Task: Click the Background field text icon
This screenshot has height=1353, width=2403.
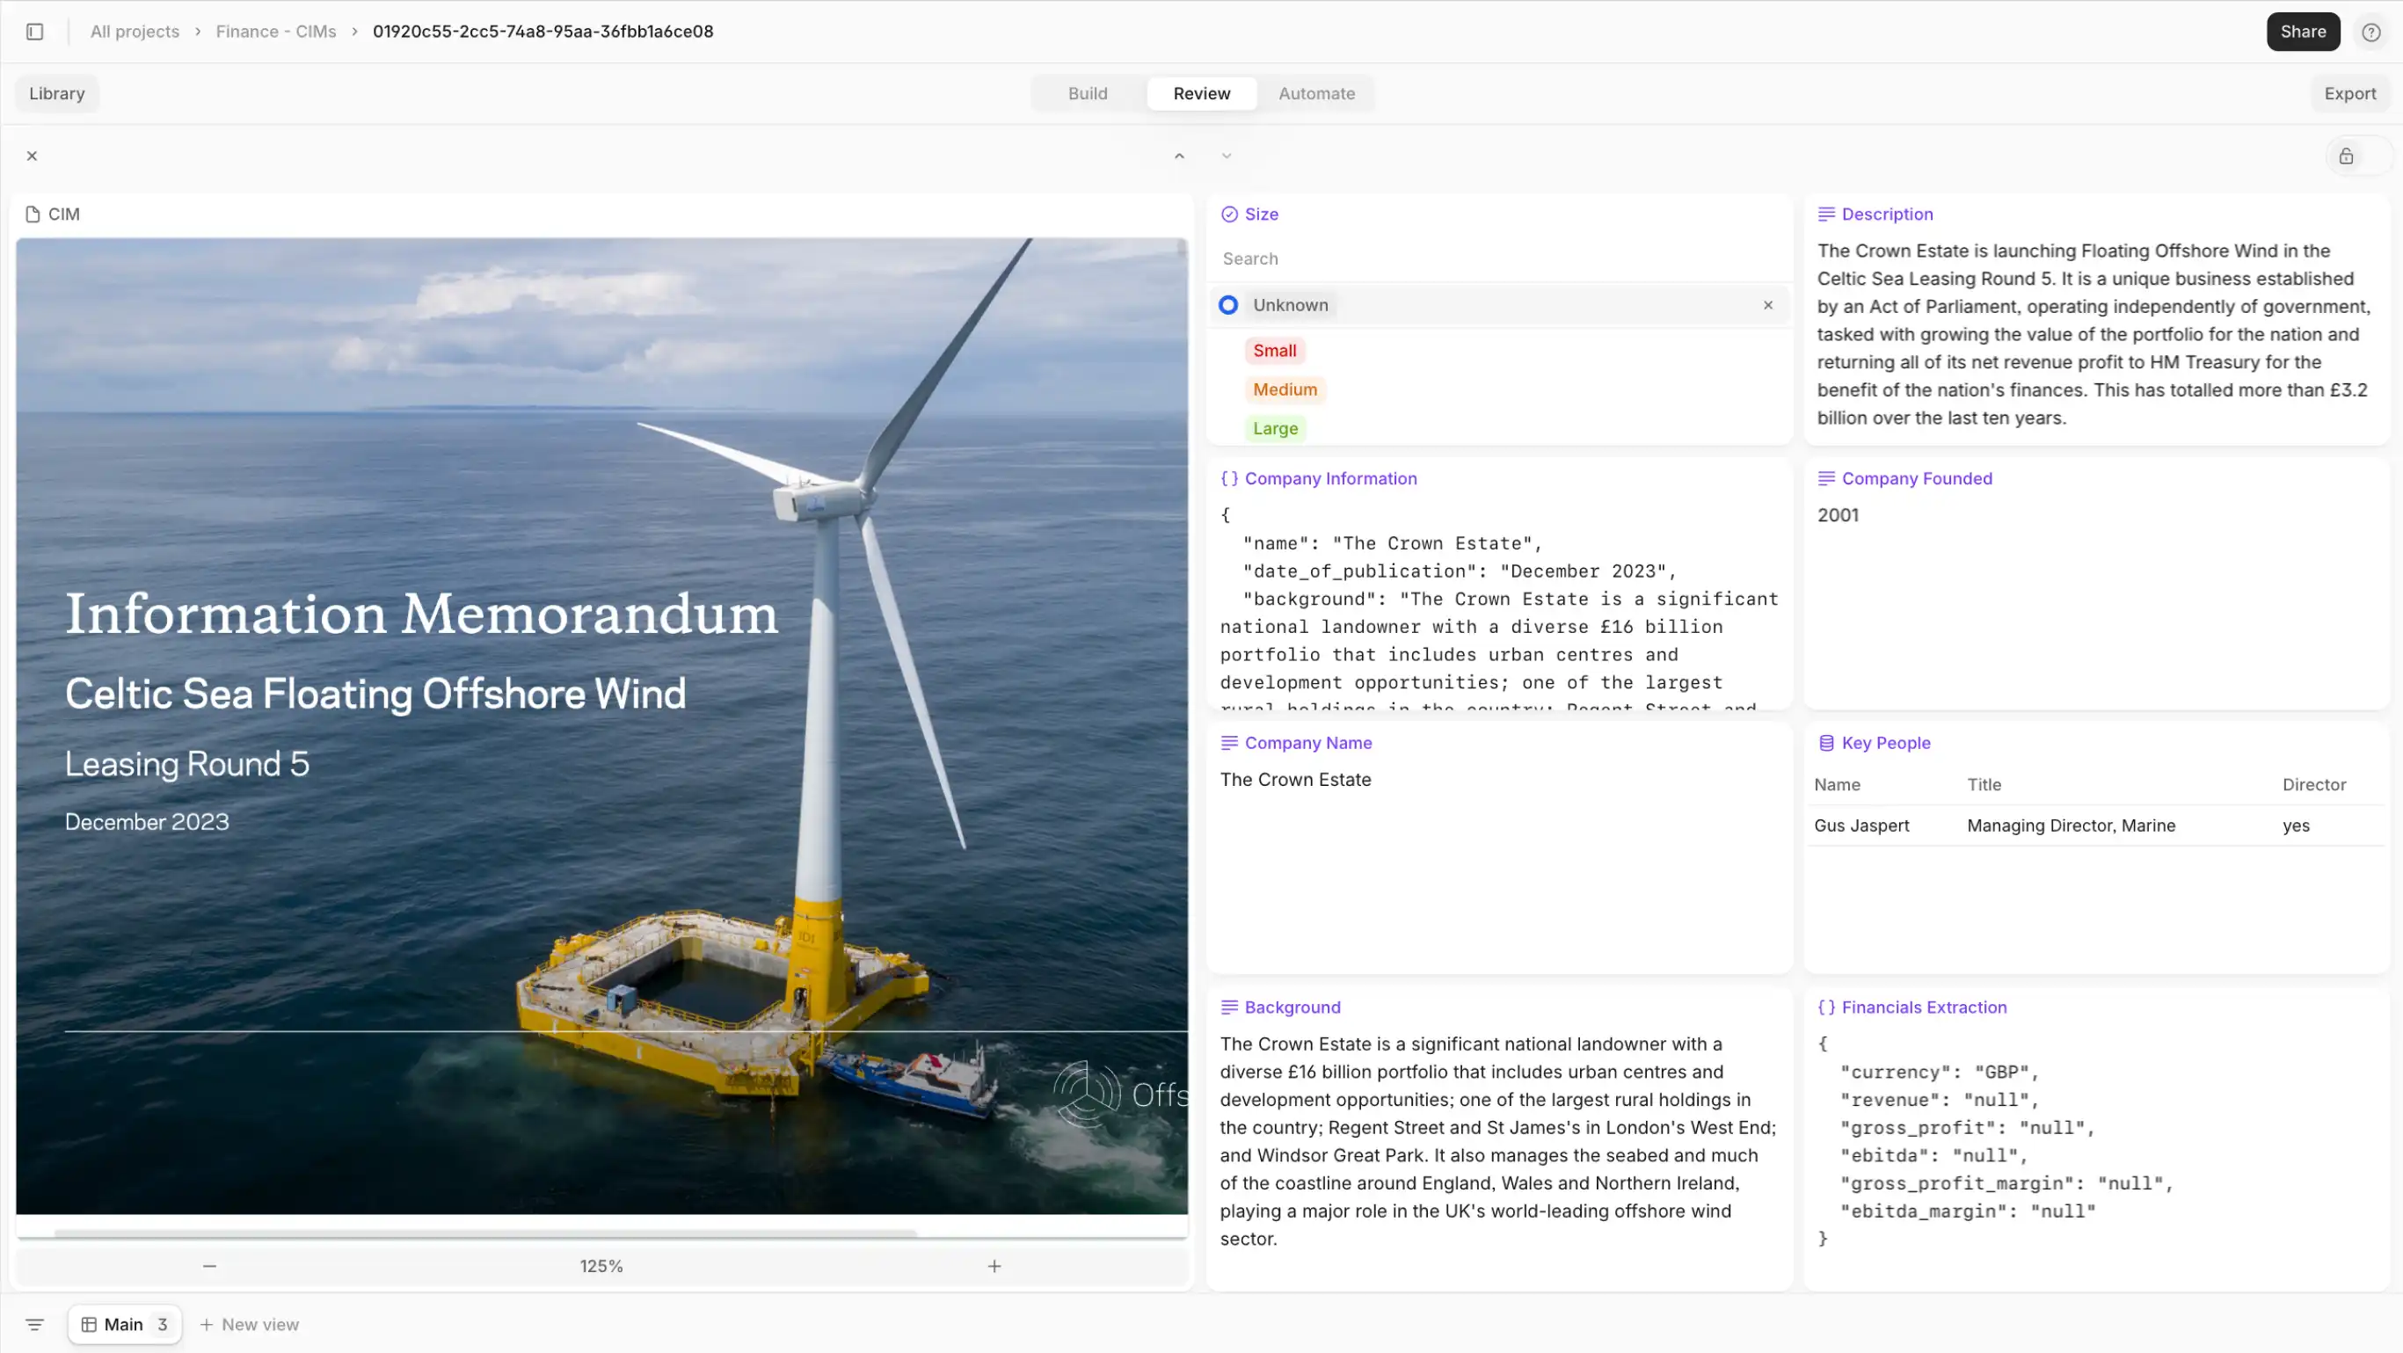Action: (1229, 1007)
